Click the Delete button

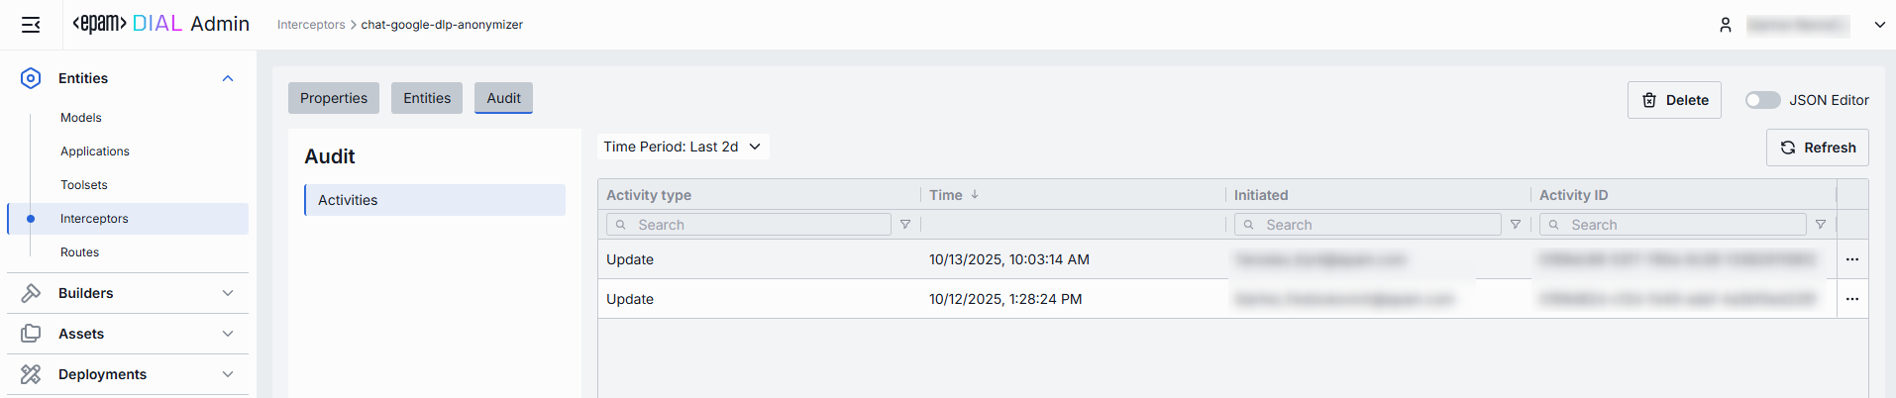coord(1674,100)
